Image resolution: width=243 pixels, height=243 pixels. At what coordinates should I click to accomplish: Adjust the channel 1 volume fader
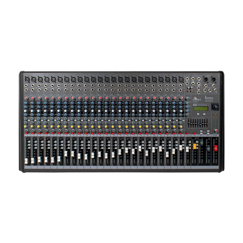pos(26,161)
